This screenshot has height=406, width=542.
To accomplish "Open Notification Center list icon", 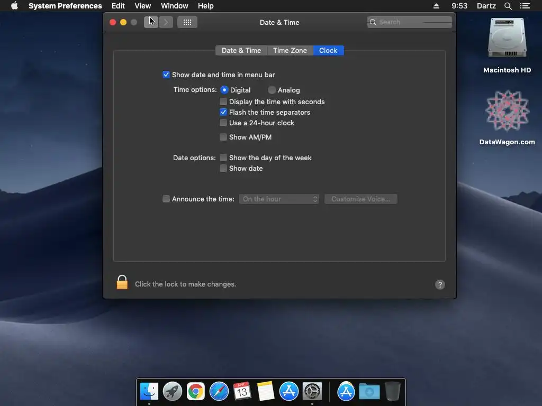I will click(525, 6).
